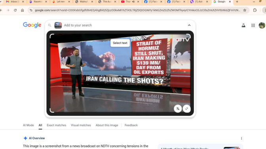The image size is (266, 149).
Task: Open Search Labs flask icon
Action: [243, 25]
